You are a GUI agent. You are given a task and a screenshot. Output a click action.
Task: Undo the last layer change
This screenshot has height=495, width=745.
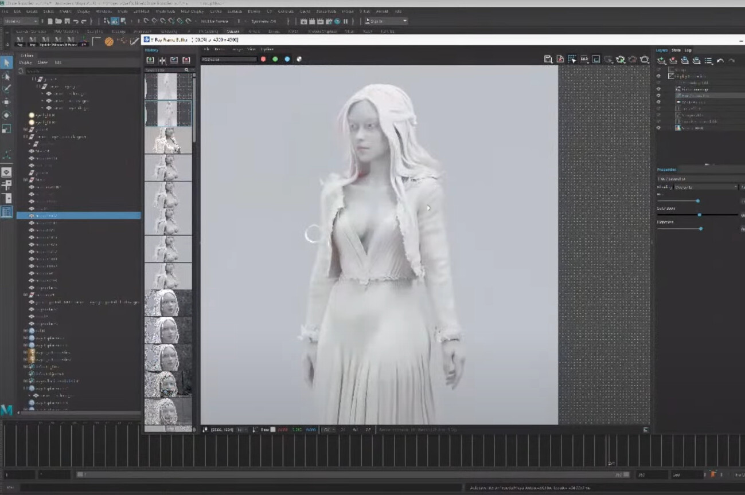[x=720, y=61]
